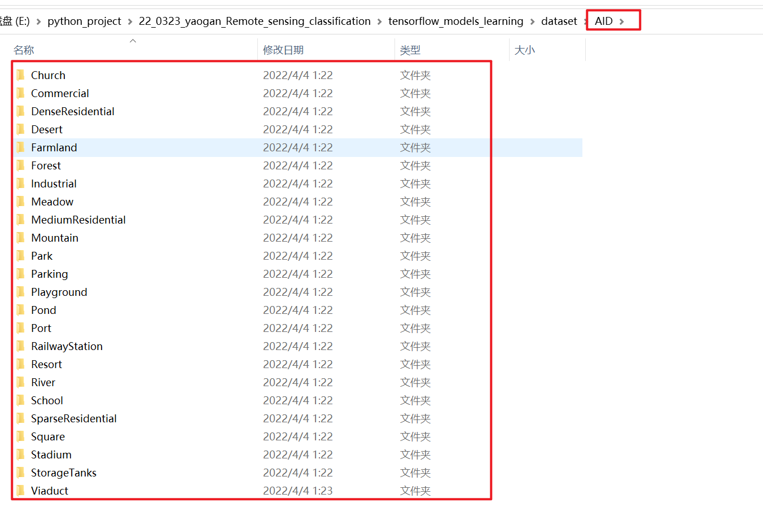
Task: Click the Desert folder icon
Action: (x=20, y=129)
